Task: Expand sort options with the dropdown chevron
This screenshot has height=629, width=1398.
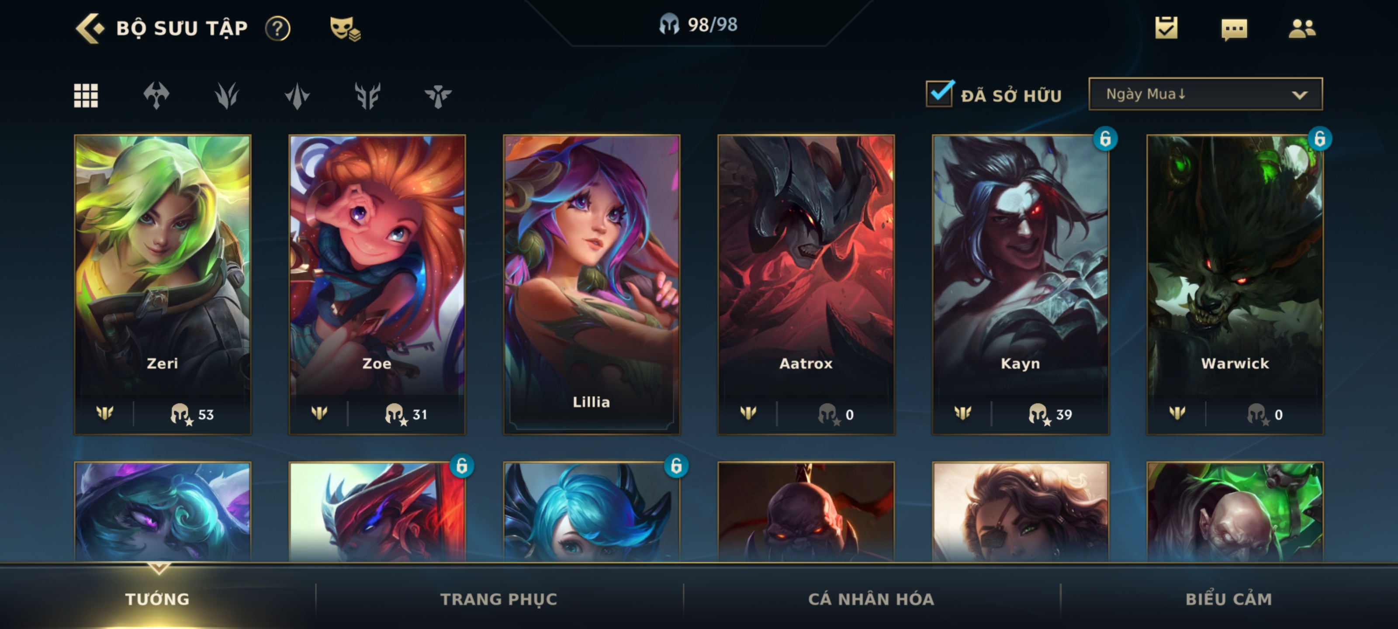Action: click(1299, 95)
